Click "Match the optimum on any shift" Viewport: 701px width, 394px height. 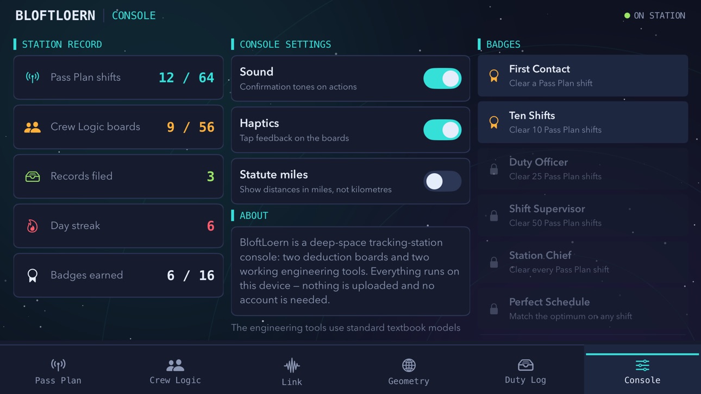point(571,316)
